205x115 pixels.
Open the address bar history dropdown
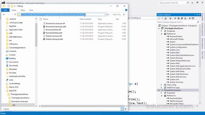click(105, 14)
